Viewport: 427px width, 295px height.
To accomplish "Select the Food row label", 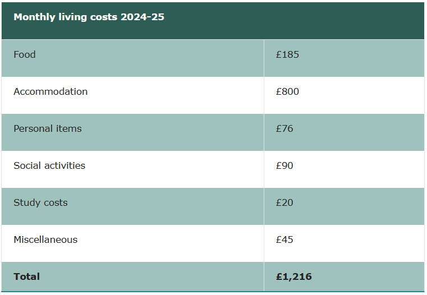I will point(25,54).
